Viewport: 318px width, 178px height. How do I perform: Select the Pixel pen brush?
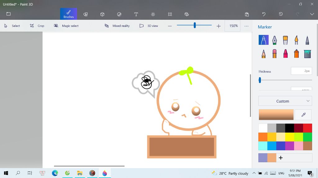[307, 40]
